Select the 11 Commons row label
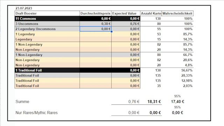 [x=47, y=19]
